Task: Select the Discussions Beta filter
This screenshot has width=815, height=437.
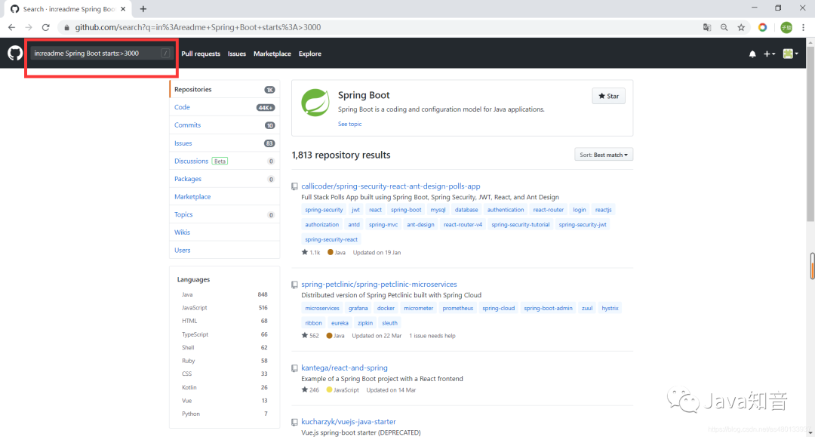Action: [x=225, y=161]
